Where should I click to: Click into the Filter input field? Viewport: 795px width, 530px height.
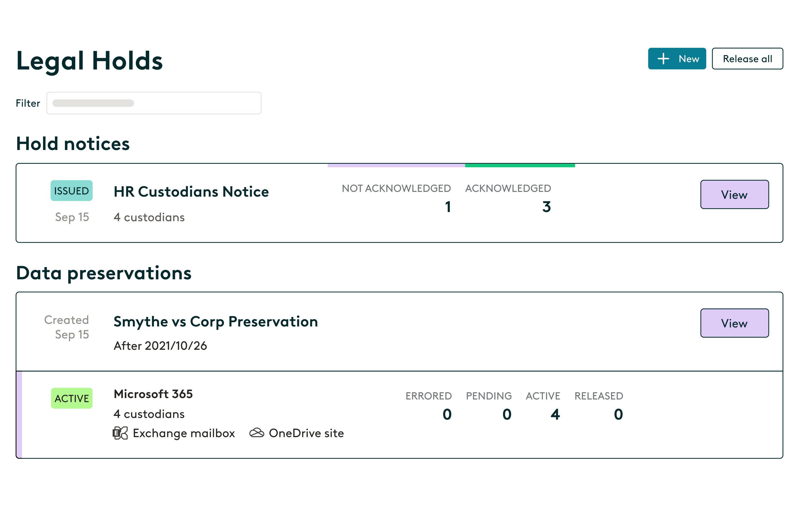click(154, 103)
